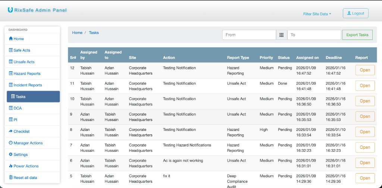The width and height of the screenshot is (382, 188).
Task: Click 'Testing Hazard Notifications' action text
Action: click(187, 145)
